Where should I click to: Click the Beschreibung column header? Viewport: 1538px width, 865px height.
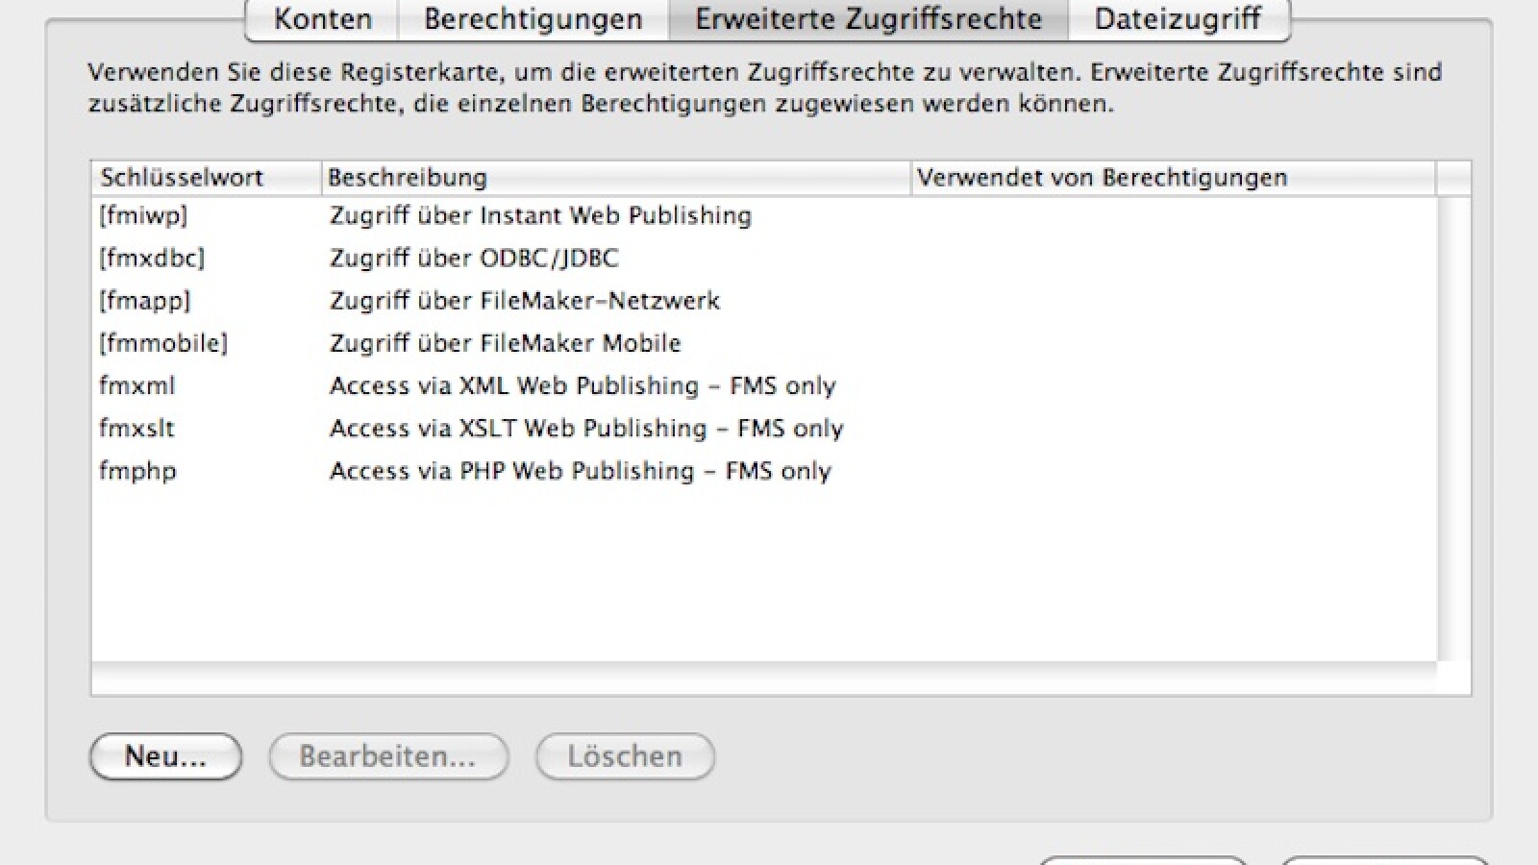[x=408, y=177]
